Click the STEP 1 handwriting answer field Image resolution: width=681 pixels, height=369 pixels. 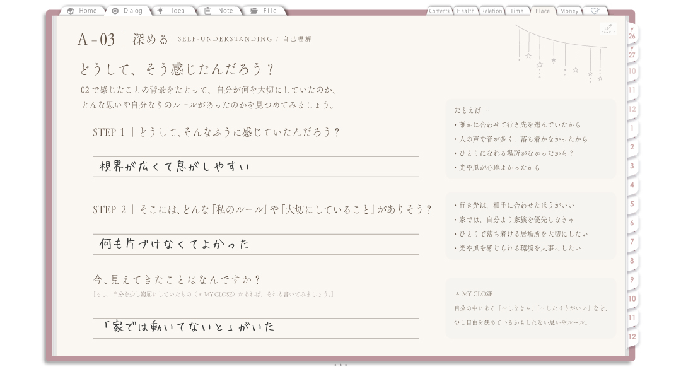[255, 167]
